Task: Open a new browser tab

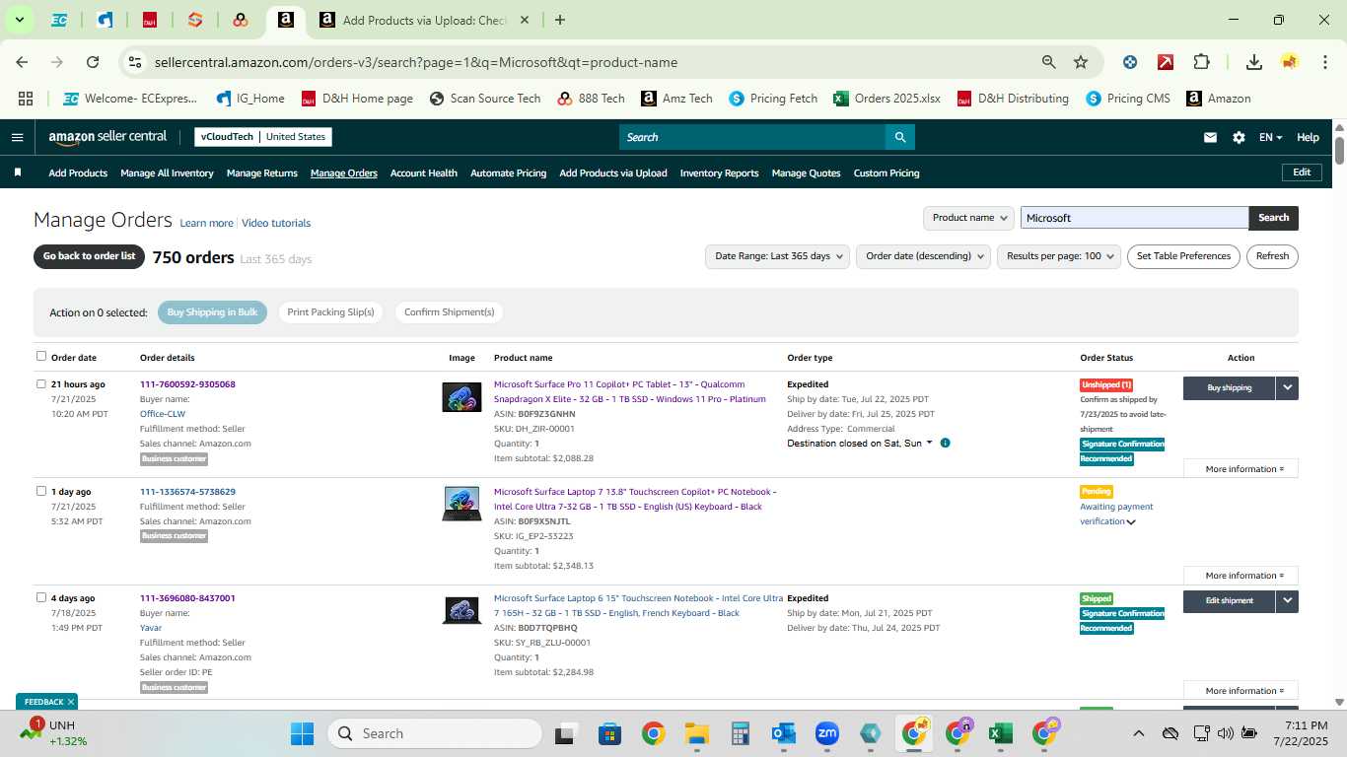Action: tap(560, 20)
